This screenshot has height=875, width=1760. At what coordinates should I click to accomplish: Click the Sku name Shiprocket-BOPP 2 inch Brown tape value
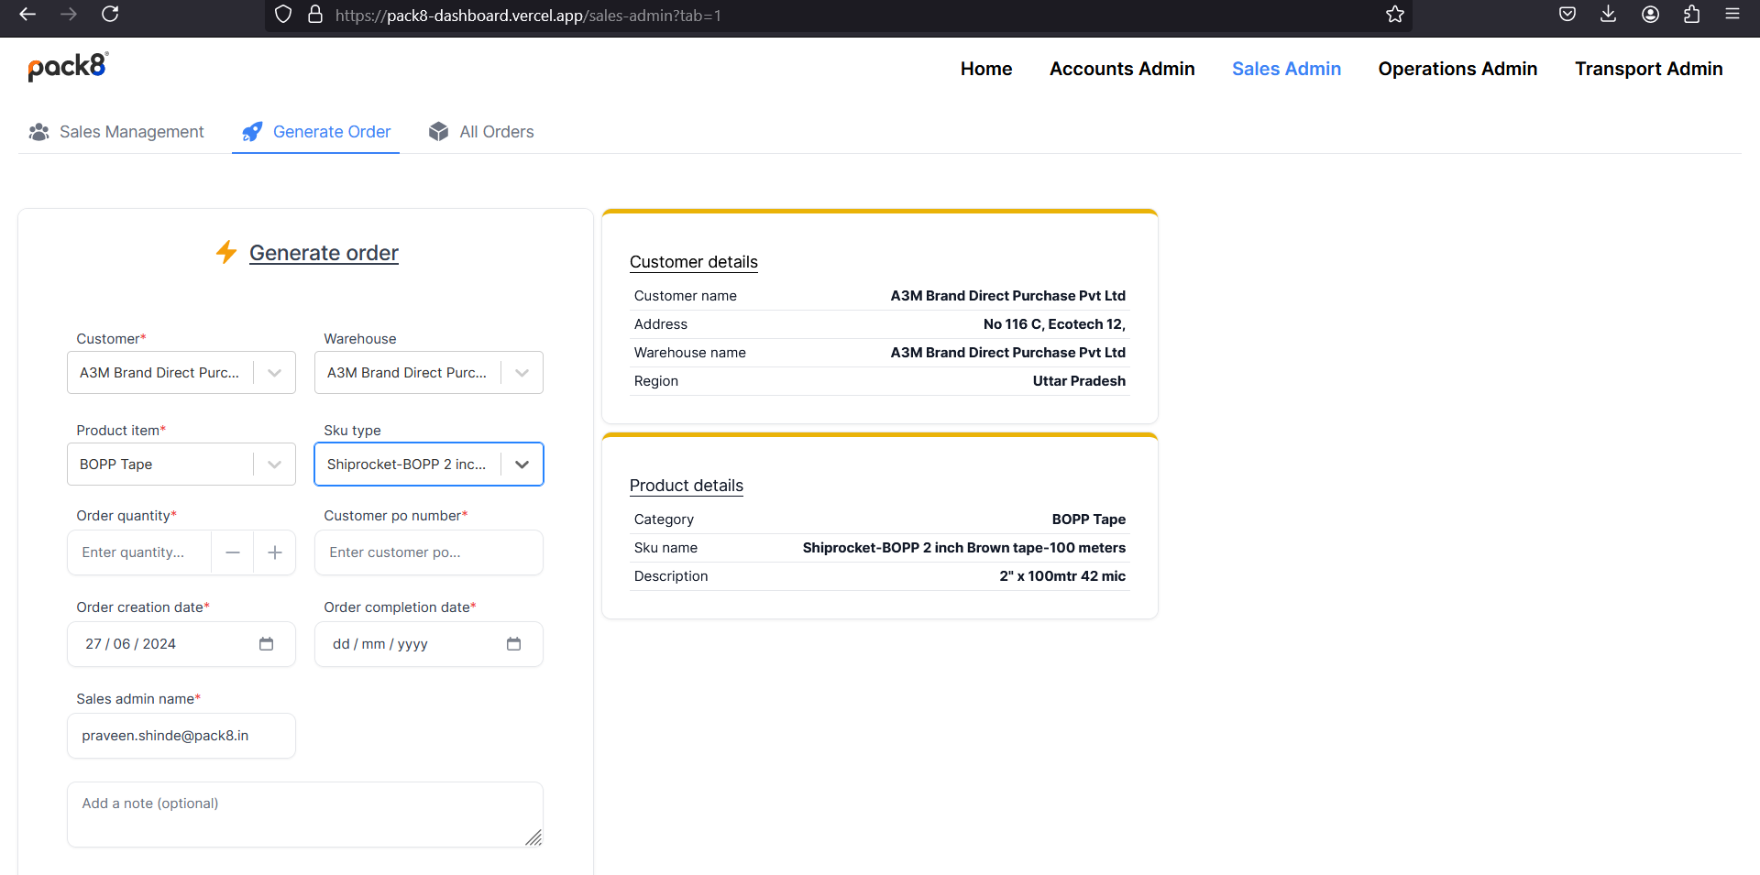pyautogui.click(x=964, y=548)
